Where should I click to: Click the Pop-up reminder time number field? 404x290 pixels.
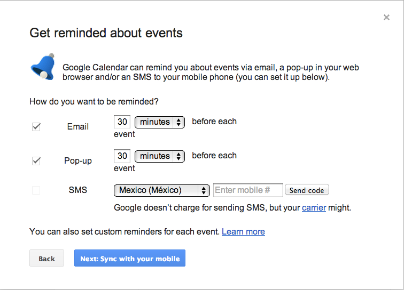(122, 156)
